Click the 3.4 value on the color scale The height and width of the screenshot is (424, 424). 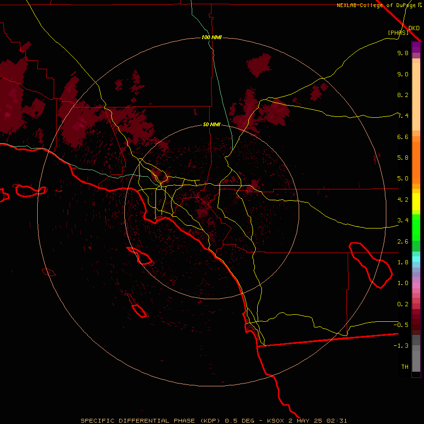click(403, 220)
